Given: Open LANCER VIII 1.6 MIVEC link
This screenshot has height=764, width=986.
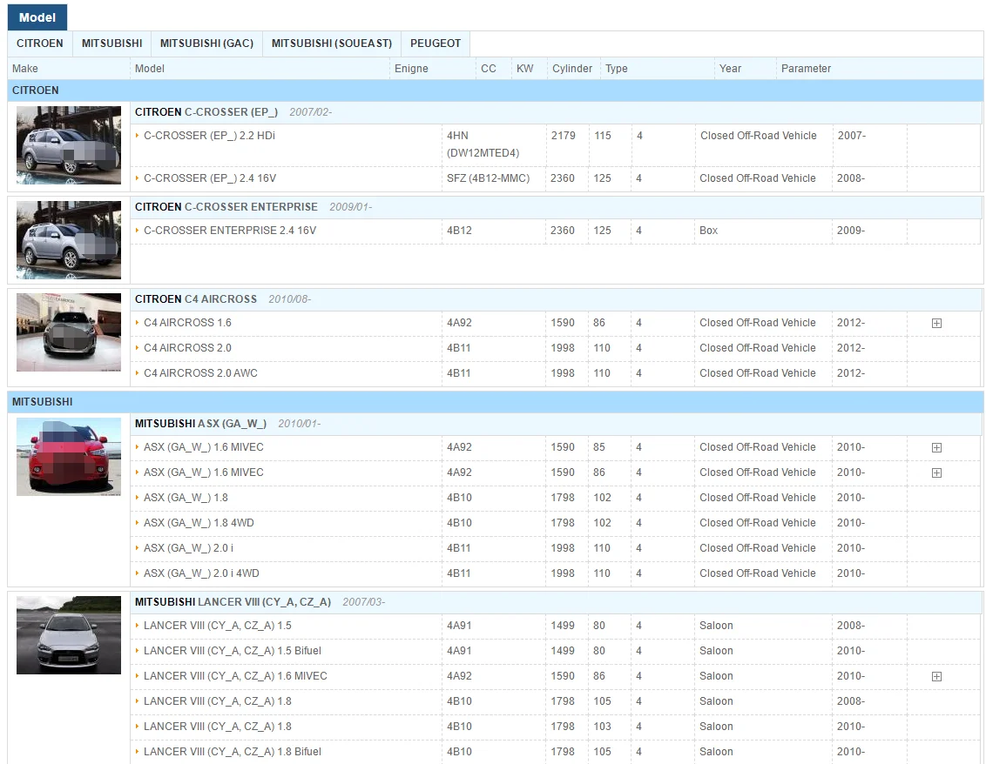Looking at the screenshot, I should 235,676.
